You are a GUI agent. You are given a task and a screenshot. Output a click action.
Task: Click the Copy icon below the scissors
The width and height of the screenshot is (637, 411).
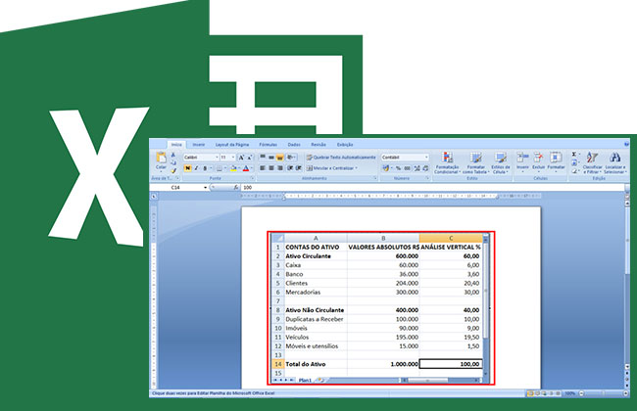click(x=173, y=162)
